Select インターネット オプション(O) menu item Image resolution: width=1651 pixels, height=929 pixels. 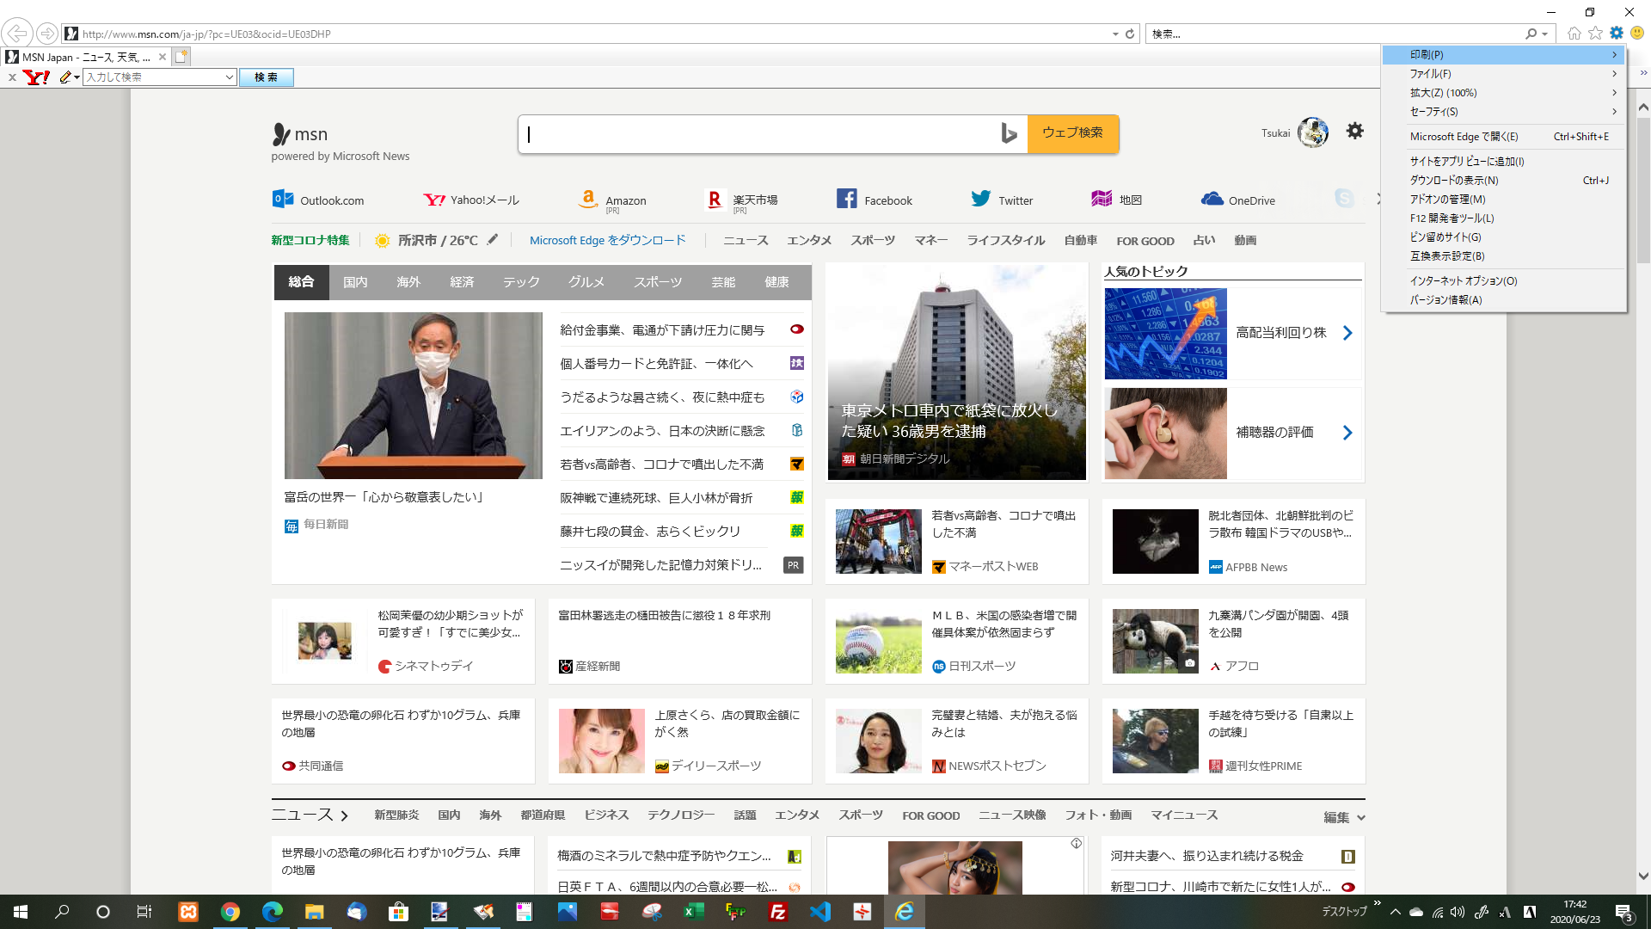1502,280
